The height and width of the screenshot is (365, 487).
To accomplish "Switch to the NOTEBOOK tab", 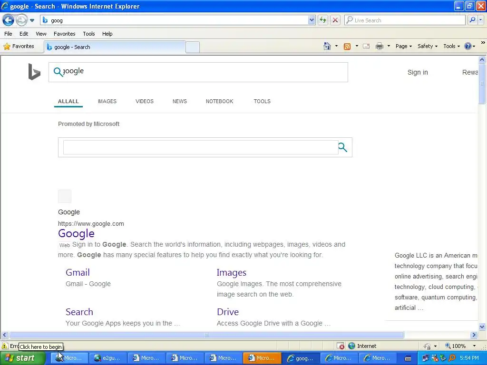I will point(219,102).
